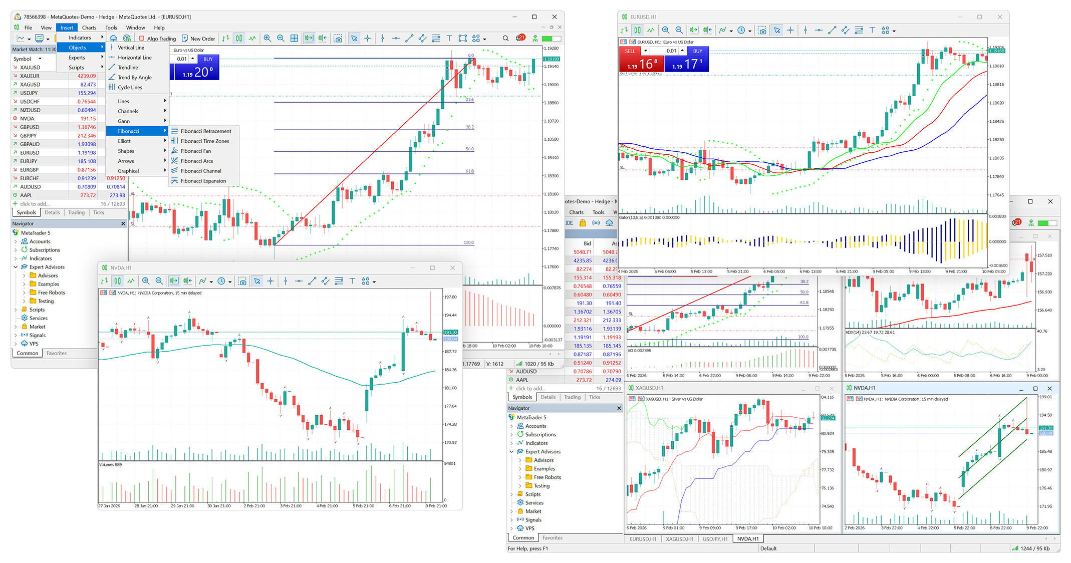The height and width of the screenshot is (563, 1071).
Task: Click the New Order button
Action: 198,39
